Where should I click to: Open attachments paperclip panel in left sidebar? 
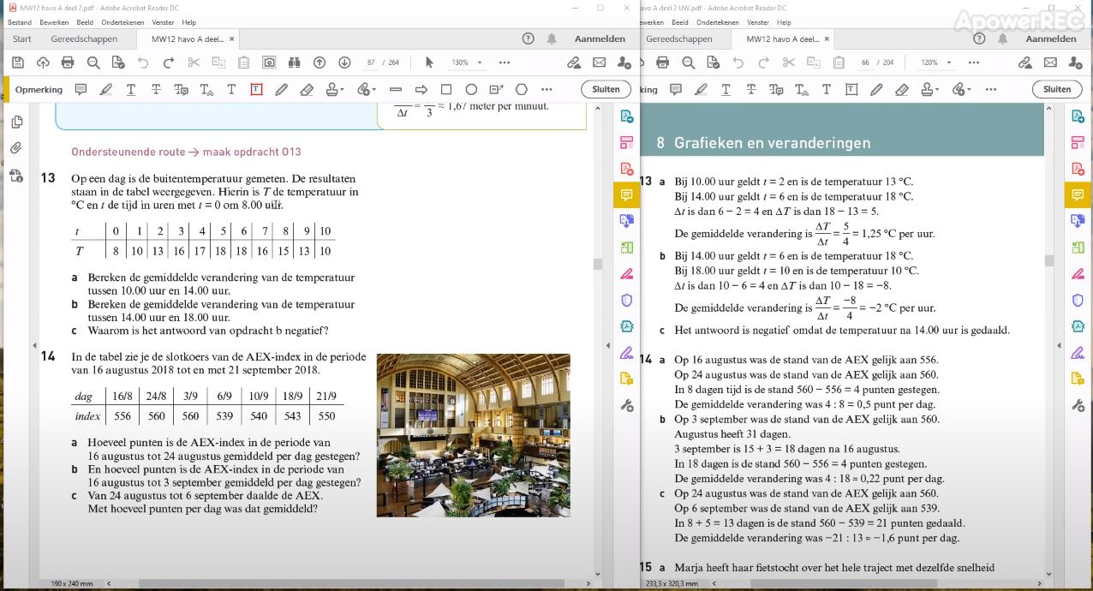pos(16,149)
